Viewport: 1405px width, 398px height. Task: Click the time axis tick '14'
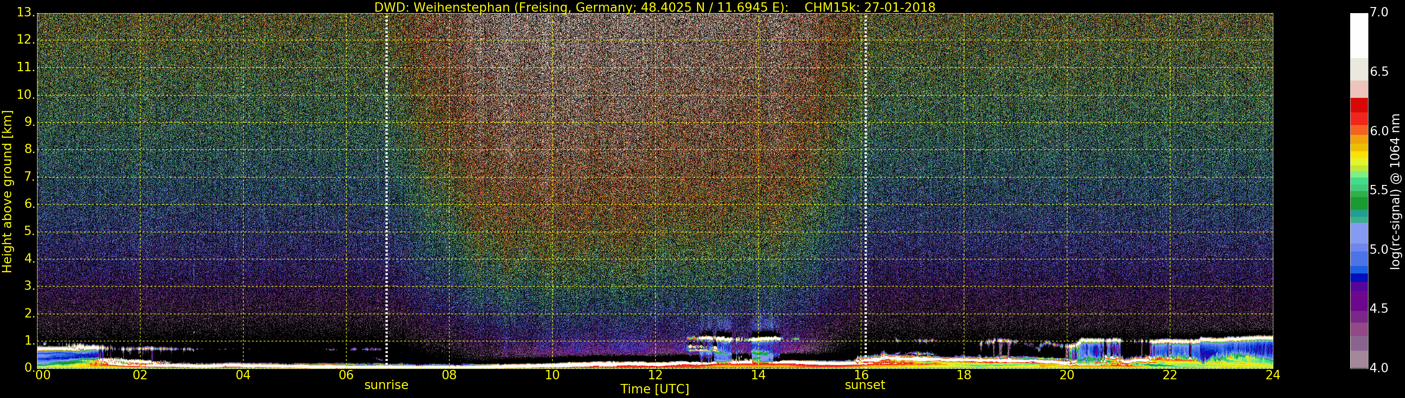[759, 375]
